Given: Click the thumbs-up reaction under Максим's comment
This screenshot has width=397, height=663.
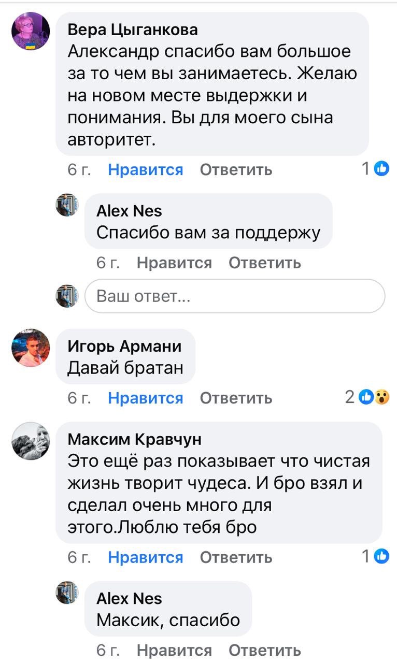Looking at the screenshot, I should pos(381,556).
